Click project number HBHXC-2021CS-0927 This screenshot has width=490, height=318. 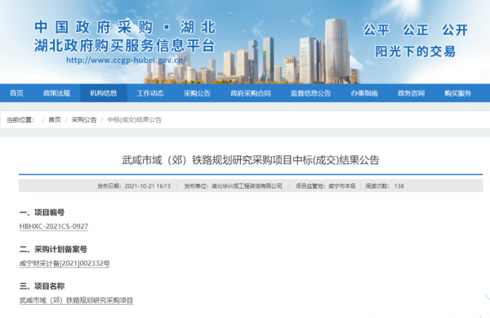pos(54,226)
